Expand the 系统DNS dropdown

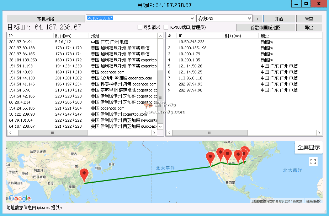click(x=249, y=18)
